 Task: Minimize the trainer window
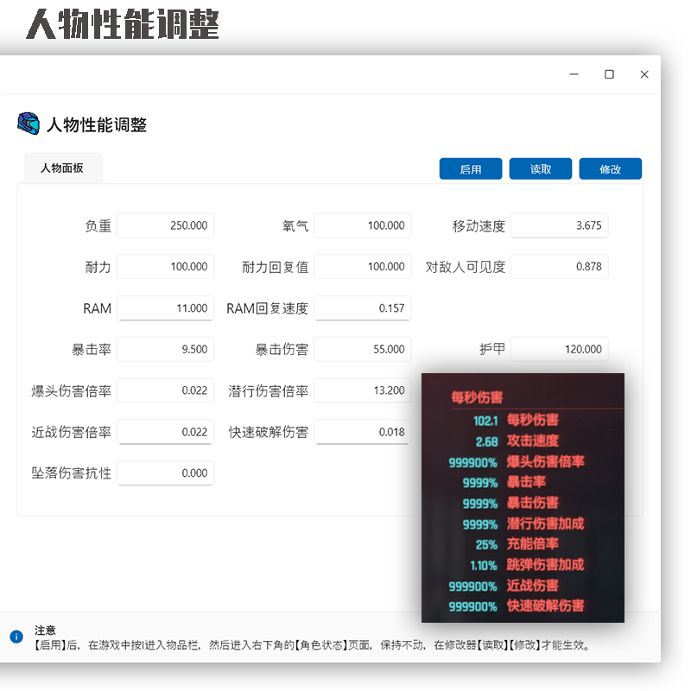coord(574,74)
